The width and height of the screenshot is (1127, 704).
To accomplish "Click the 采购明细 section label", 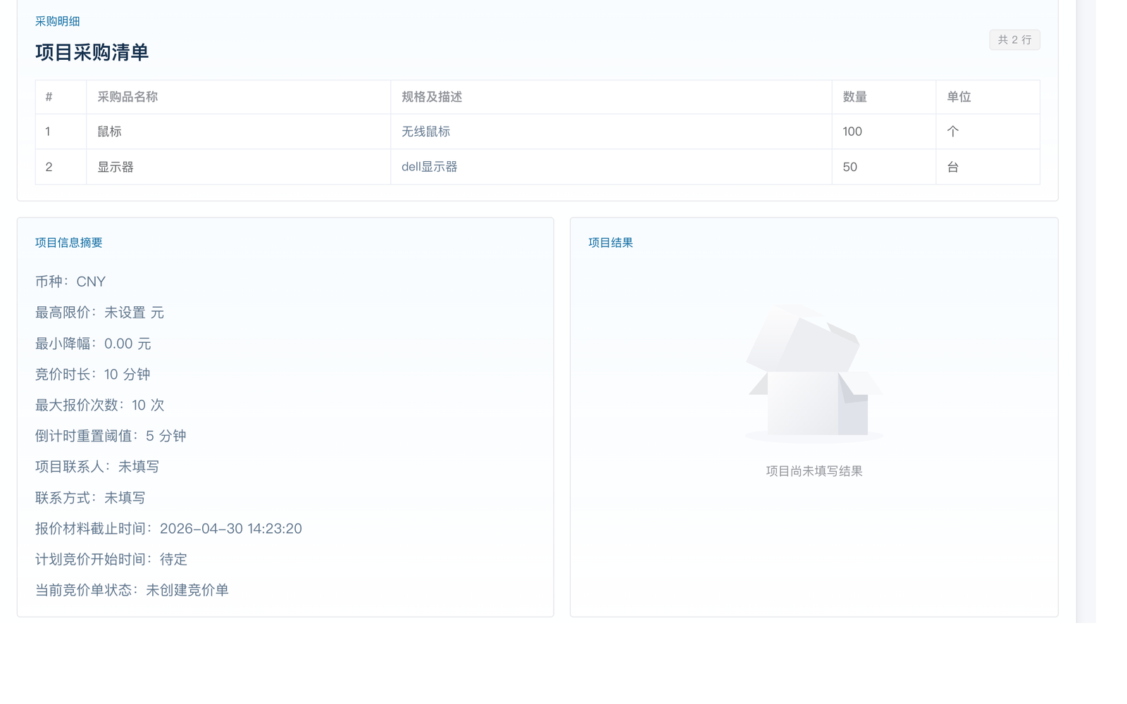I will 57,22.
